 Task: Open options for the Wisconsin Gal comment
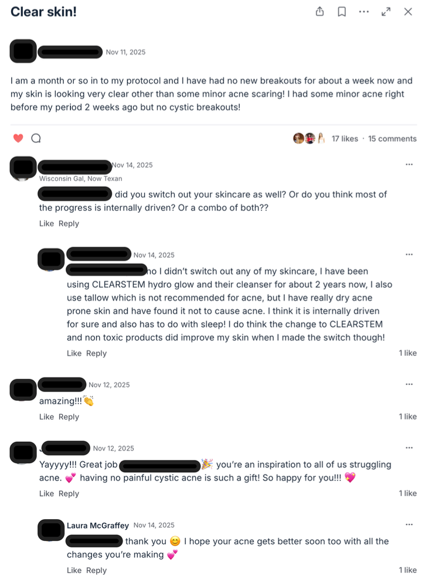click(409, 165)
